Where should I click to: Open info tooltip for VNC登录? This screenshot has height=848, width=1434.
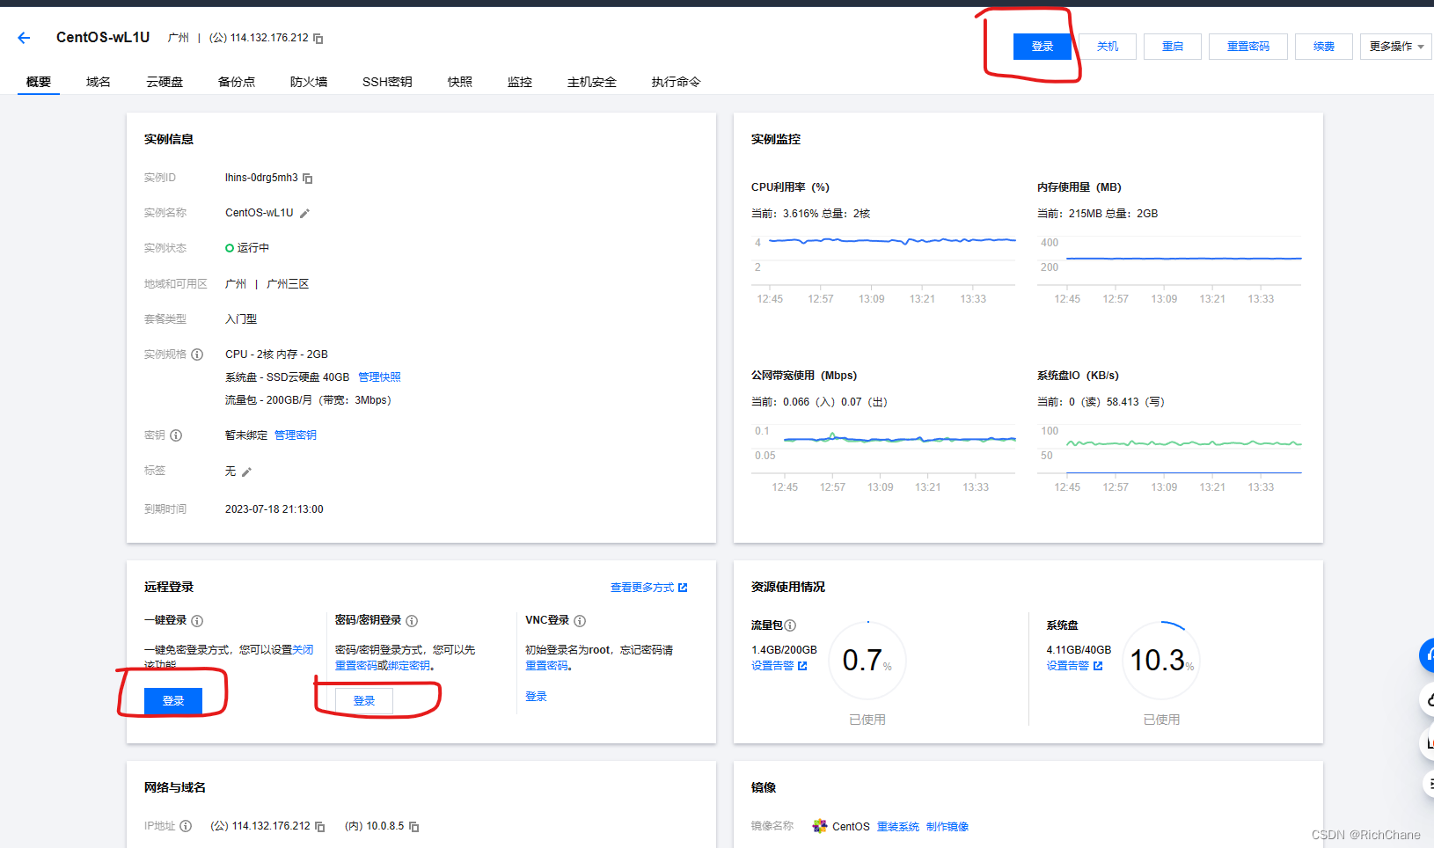coord(580,621)
